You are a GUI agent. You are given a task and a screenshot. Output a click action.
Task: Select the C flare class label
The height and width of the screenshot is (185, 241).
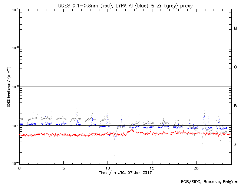pos(235,67)
